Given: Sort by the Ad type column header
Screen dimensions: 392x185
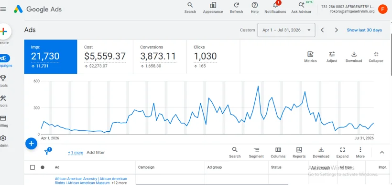Looking at the screenshot, I should (x=346, y=167).
